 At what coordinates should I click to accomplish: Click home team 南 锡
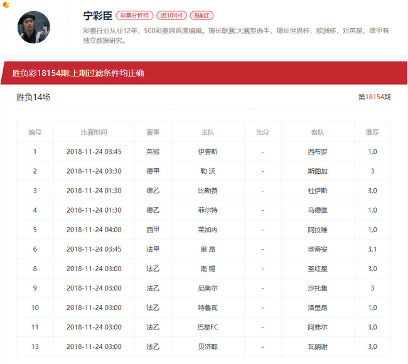tap(208, 269)
